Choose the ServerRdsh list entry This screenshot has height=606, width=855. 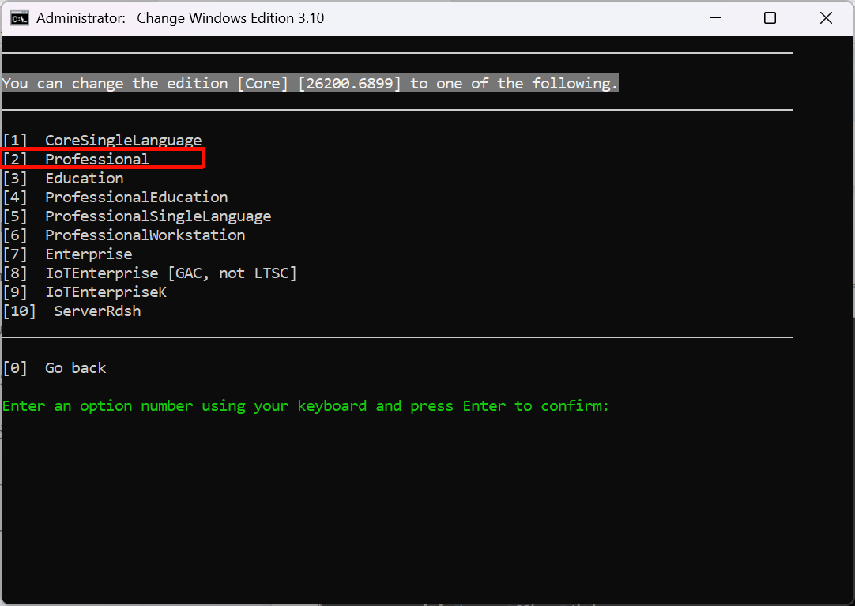coord(97,311)
